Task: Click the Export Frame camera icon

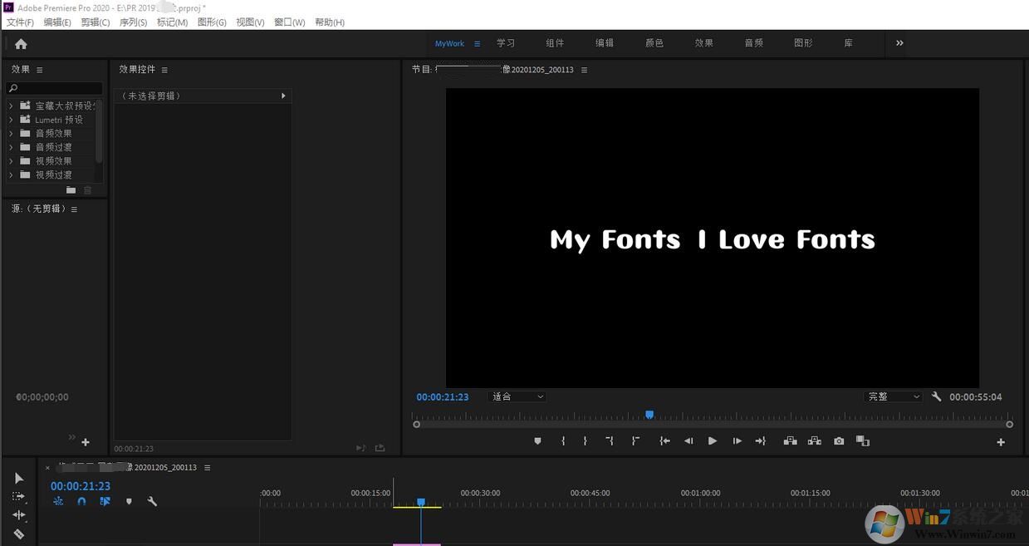Action: coord(838,440)
